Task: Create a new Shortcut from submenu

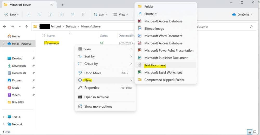Action: pyautogui.click(x=166, y=14)
